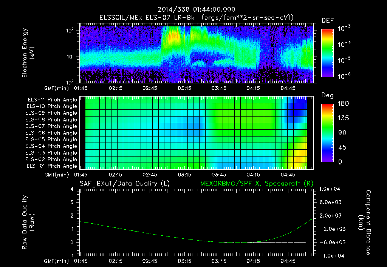Click the ELS-02 Pitch Angle row label
387x267 pixels.
tap(51, 160)
